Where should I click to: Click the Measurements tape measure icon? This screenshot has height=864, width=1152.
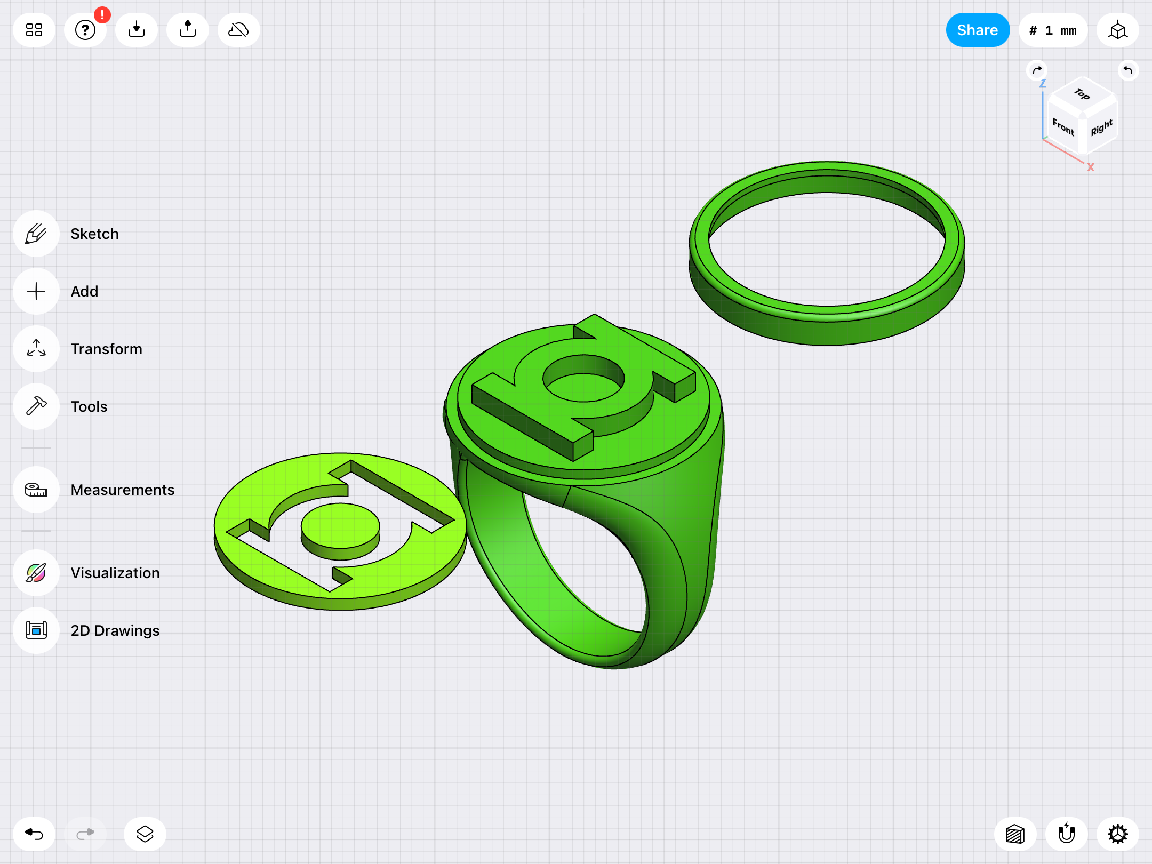click(36, 490)
